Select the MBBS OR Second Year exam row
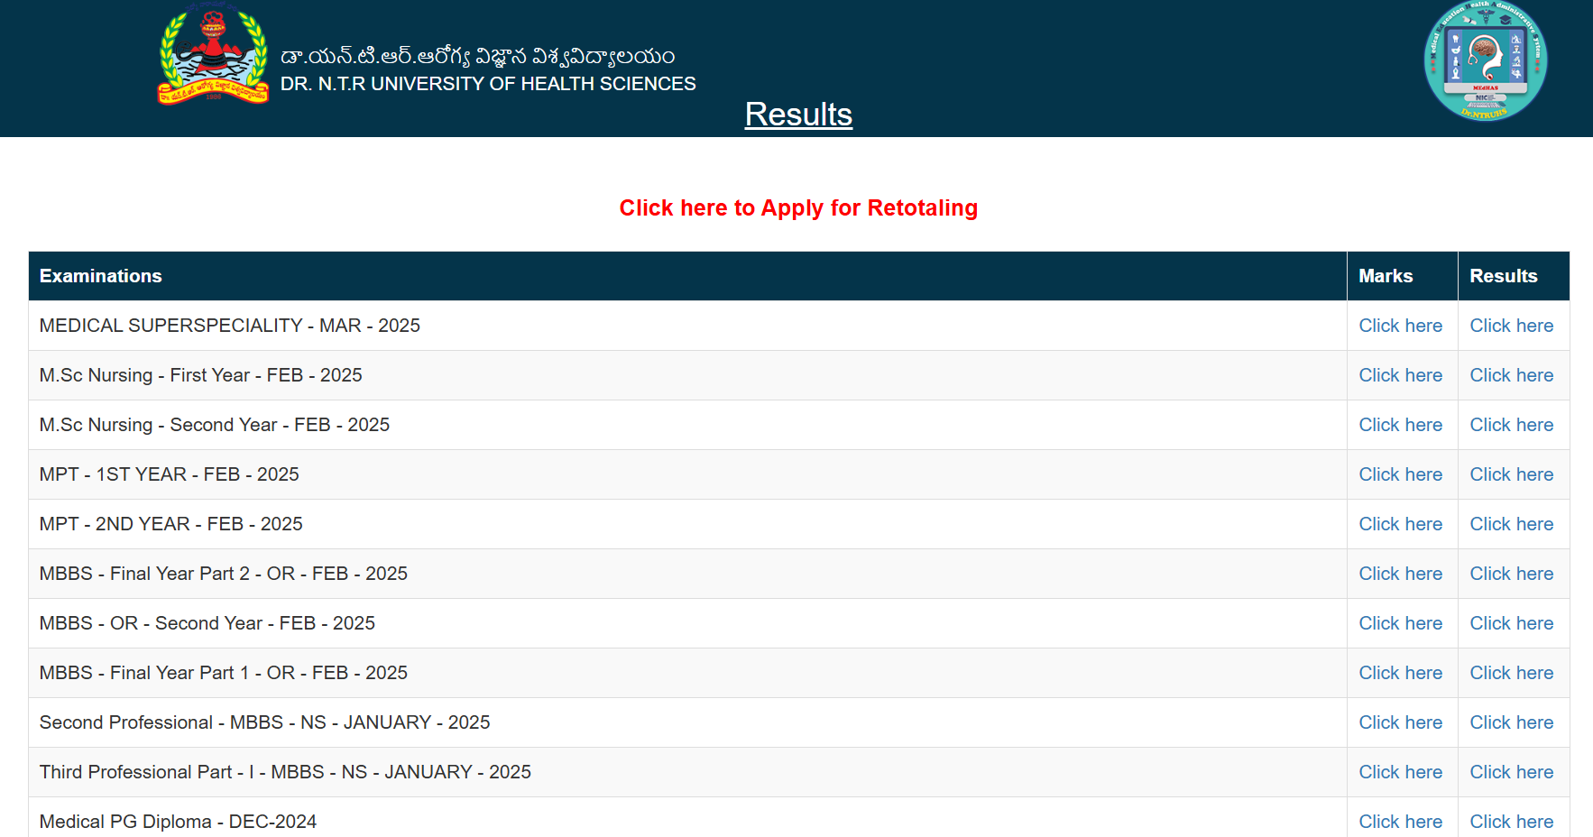Image resolution: width=1593 pixels, height=837 pixels. (x=207, y=623)
